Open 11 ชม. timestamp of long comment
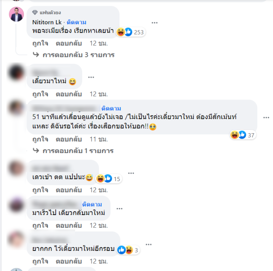The width and height of the screenshot is (273, 271). point(99,139)
